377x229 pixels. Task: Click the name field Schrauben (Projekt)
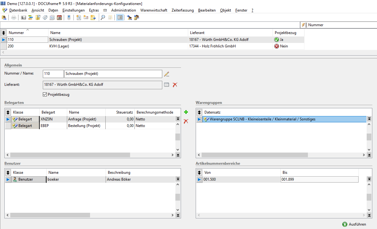pyautogui.click(x=113, y=74)
